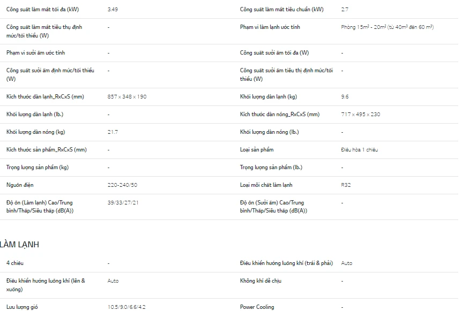The height and width of the screenshot is (311, 462).
Task: Click the 'Công suất làm mát tiêu chuẩn (kW)' label
Action: click(x=281, y=10)
